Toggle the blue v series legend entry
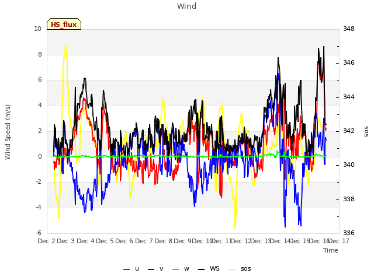Screen dimensions: 374x280 155,269
